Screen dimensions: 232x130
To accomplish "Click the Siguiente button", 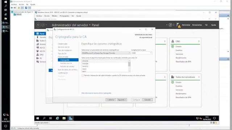I will pyautogui.click(x=122, y=100).
